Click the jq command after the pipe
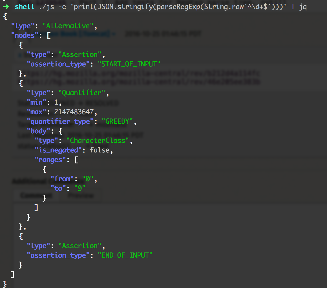Viewport: 327px width, 288px height. pos(303,7)
